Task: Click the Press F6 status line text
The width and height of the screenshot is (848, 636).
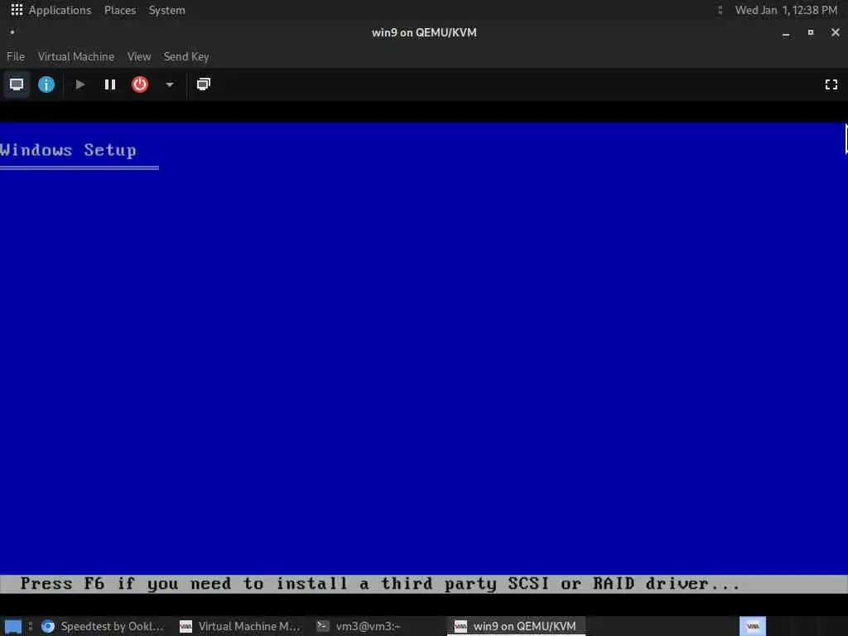Action: [x=379, y=584]
